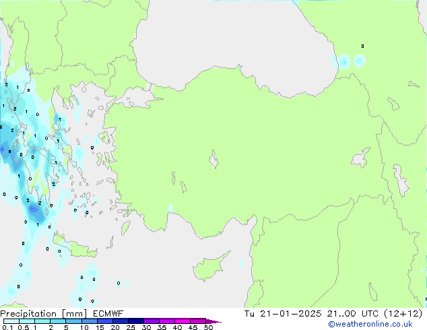Viewport: 427px width, 330px height.
Task: Click the '0.1' legend scale label
Action: pos(7,327)
